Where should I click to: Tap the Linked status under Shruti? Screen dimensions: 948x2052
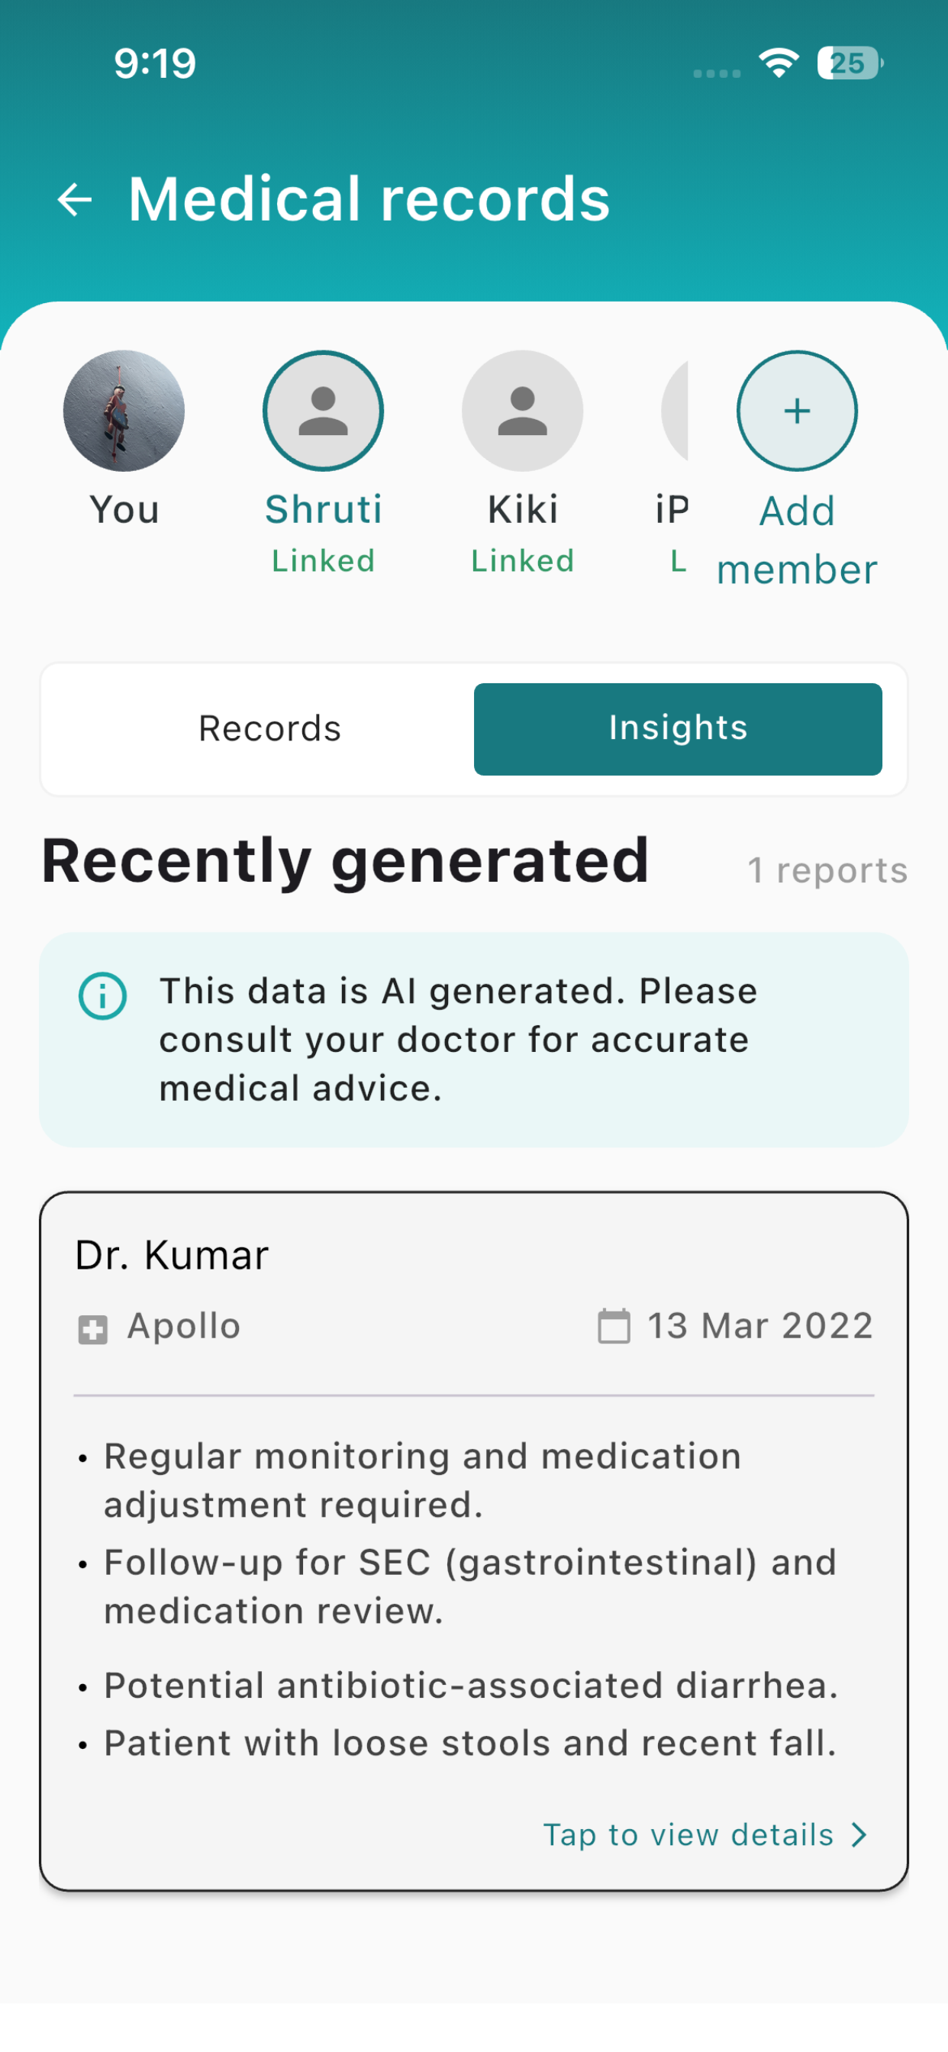pyautogui.click(x=323, y=561)
